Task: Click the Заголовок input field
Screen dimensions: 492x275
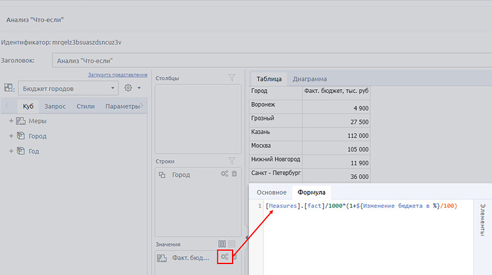Action: click(x=272, y=60)
